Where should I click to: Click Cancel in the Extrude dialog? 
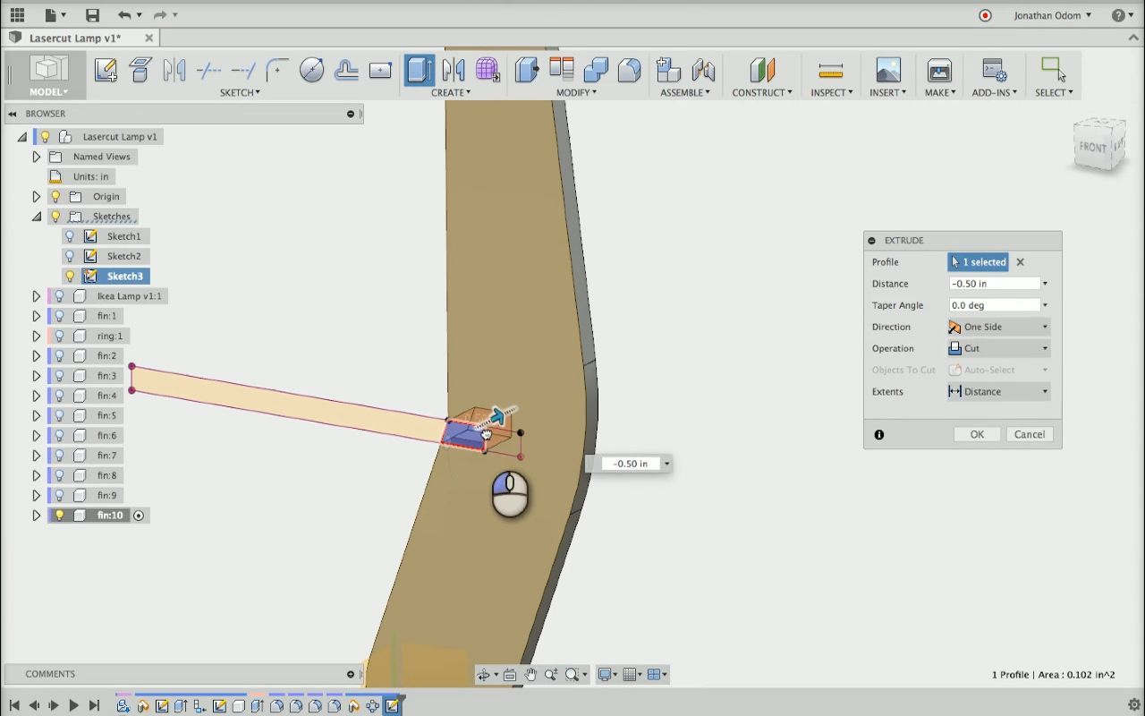click(1030, 434)
